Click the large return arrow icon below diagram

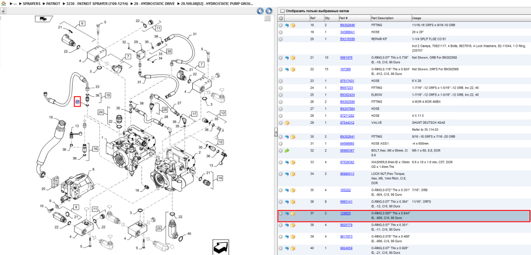pyautogui.click(x=221, y=246)
